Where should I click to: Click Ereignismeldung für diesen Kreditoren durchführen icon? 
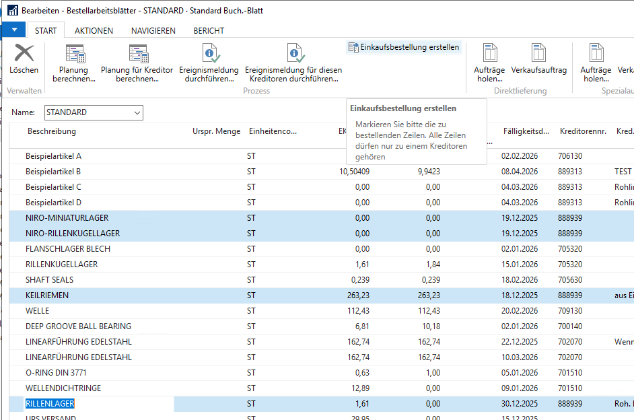(x=293, y=54)
